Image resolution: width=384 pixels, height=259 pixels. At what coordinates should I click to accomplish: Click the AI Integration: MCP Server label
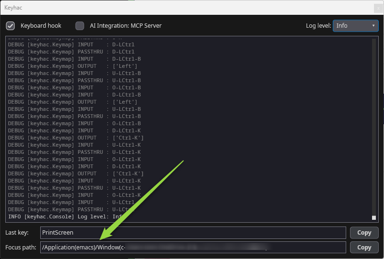pyautogui.click(x=125, y=26)
